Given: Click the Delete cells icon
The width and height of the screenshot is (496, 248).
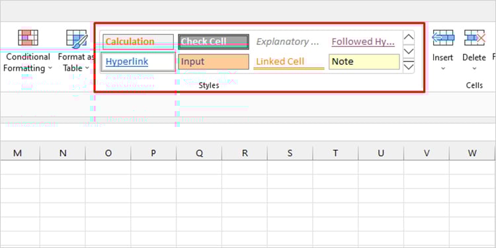Looking at the screenshot, I should click(474, 38).
